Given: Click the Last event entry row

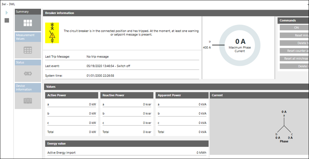Looking at the screenshot, I should 122,66.
